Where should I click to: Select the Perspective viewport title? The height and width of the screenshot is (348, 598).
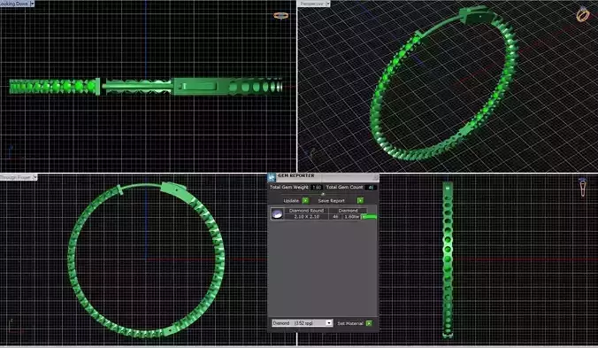pos(311,4)
